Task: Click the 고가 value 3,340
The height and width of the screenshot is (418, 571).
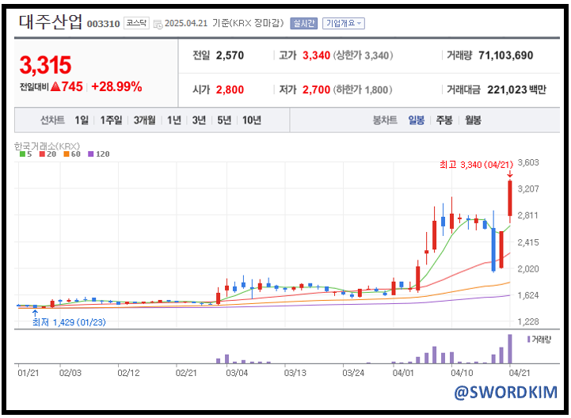Action: [x=316, y=55]
